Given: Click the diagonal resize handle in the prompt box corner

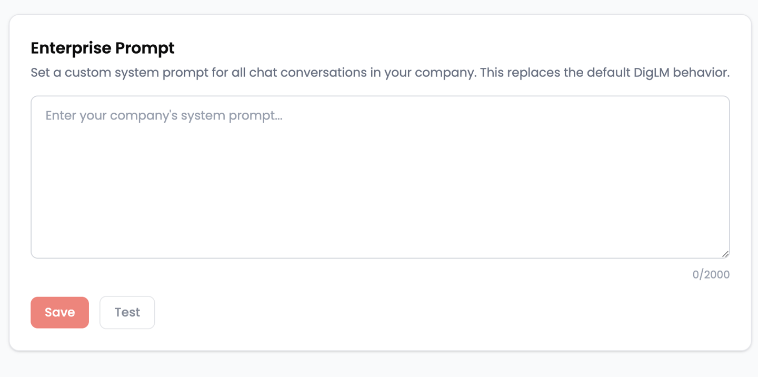Looking at the screenshot, I should (725, 253).
